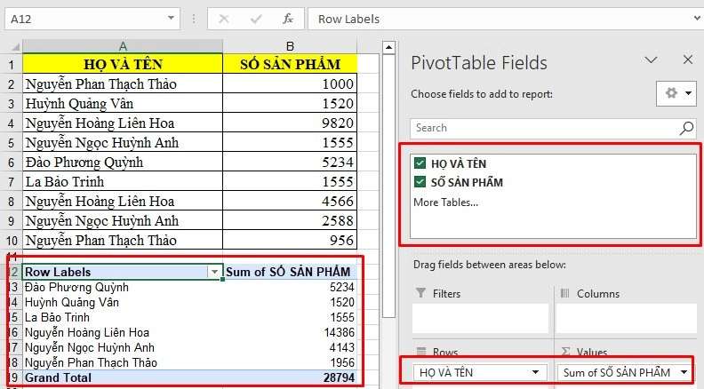Uncheck the SỐ SẢN PHẨM field checkbox
Viewport: 704px width, 389px height.
420,182
